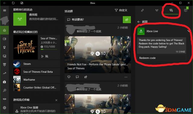Open Microsoft Store bag icon in sidebar
This screenshot has width=193, height=114.
[x=5, y=82]
